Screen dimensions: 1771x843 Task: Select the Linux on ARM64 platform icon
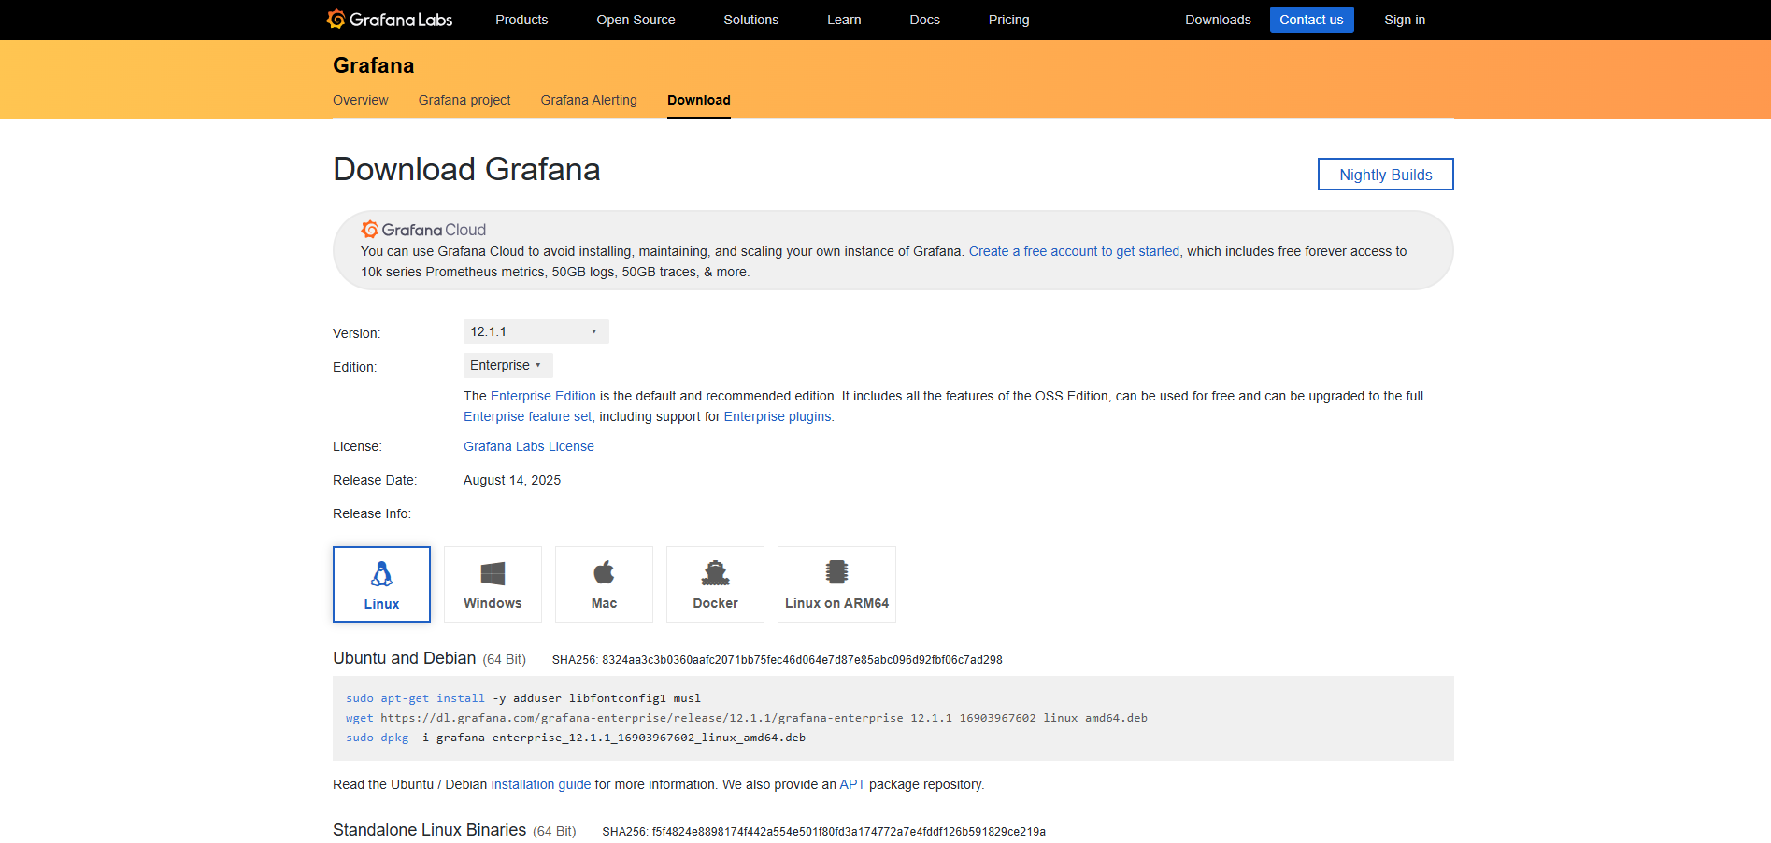click(836, 583)
